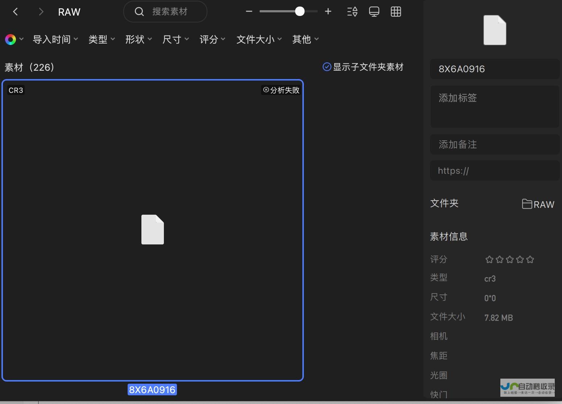Set rating to one star
The image size is (562, 404).
tap(489, 259)
